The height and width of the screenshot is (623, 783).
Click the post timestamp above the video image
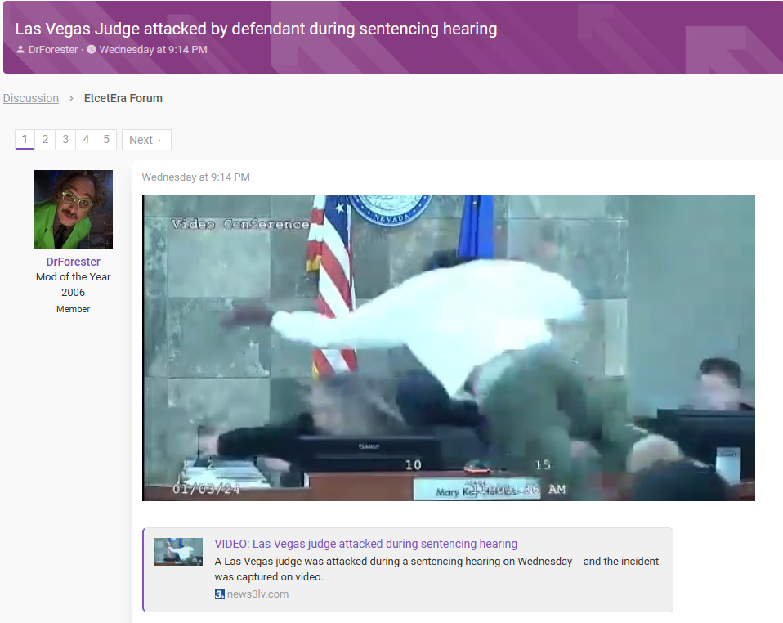[196, 177]
